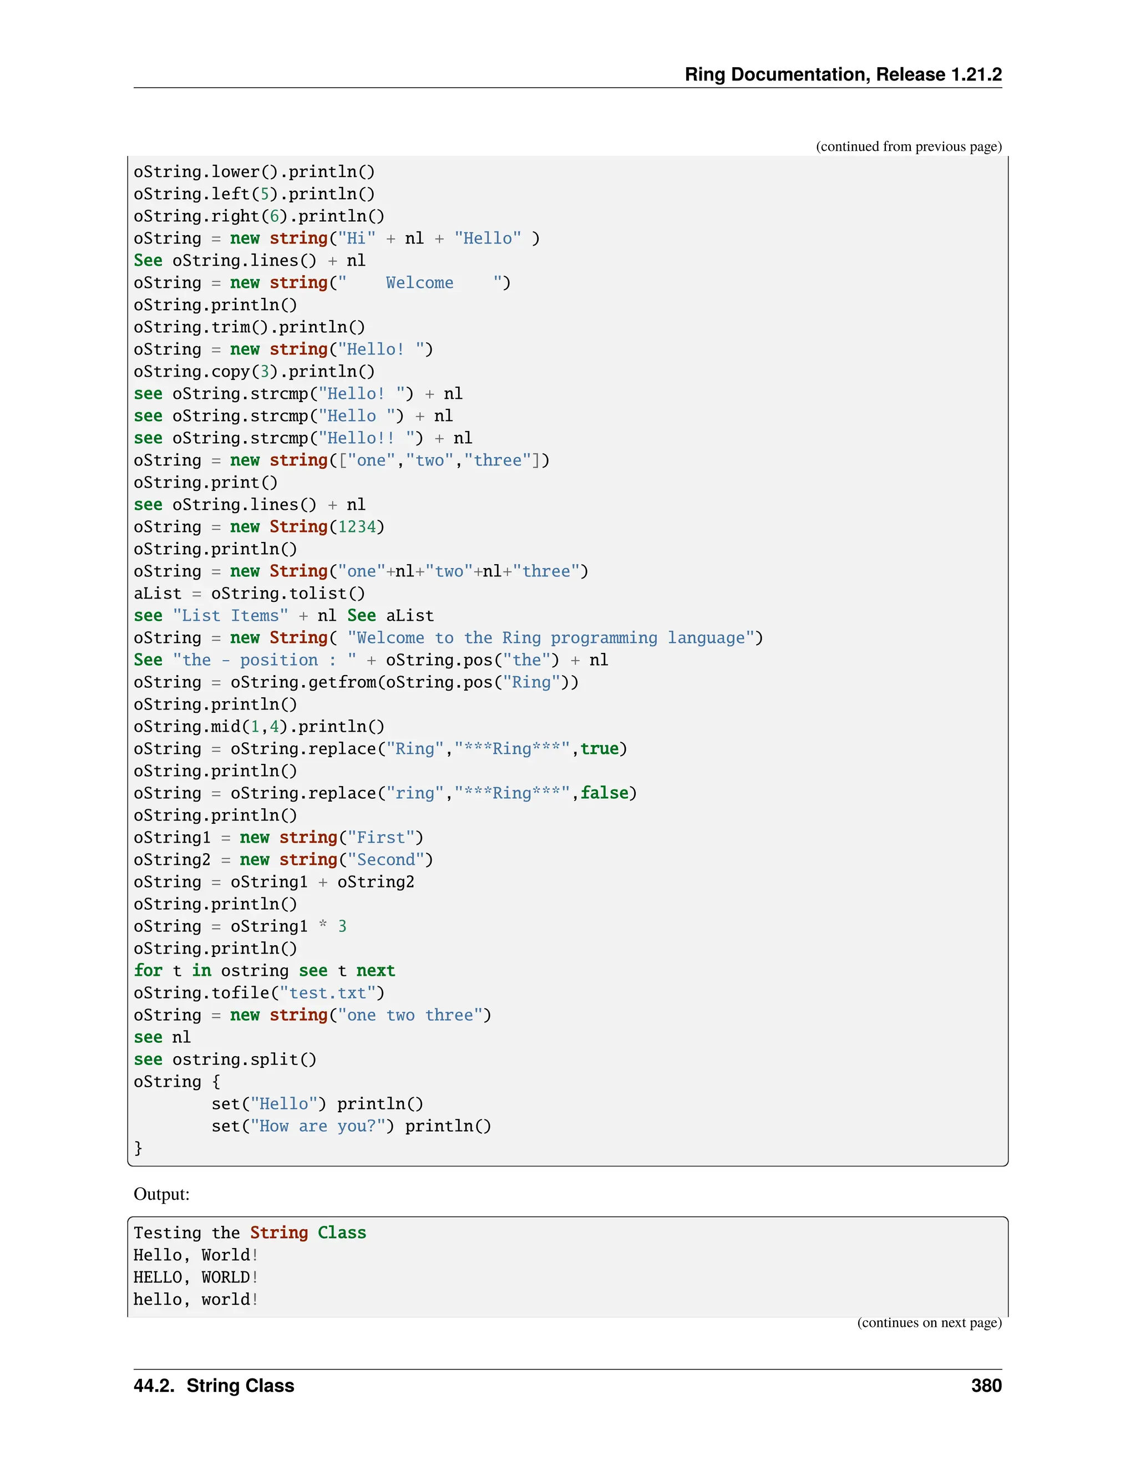Click the Ring Documentation header title
The height and width of the screenshot is (1470, 1136).
click(x=843, y=75)
